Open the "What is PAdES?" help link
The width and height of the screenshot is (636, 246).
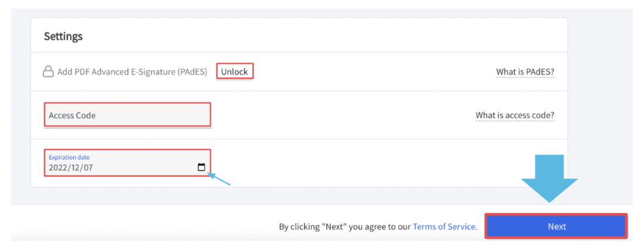click(x=525, y=72)
